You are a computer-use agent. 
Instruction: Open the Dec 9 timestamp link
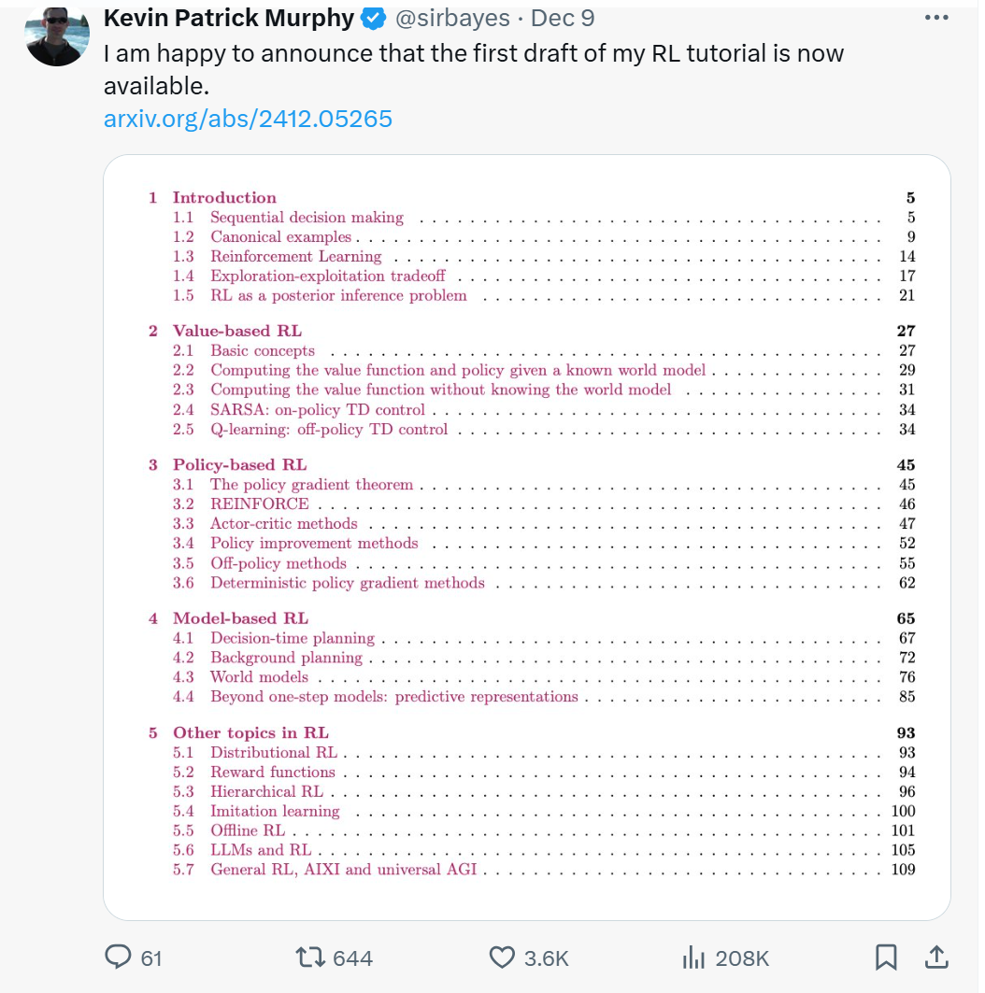pyautogui.click(x=563, y=19)
